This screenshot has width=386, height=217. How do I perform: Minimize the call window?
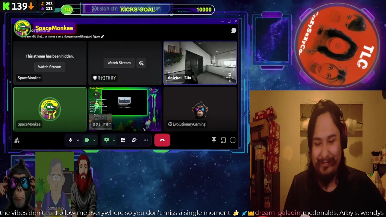tap(222, 21)
